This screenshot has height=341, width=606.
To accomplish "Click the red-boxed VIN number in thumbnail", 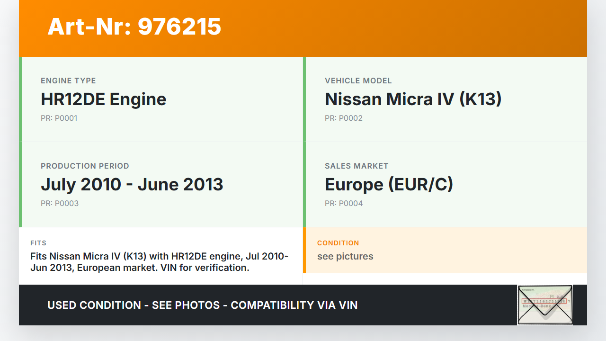I will point(544,301).
